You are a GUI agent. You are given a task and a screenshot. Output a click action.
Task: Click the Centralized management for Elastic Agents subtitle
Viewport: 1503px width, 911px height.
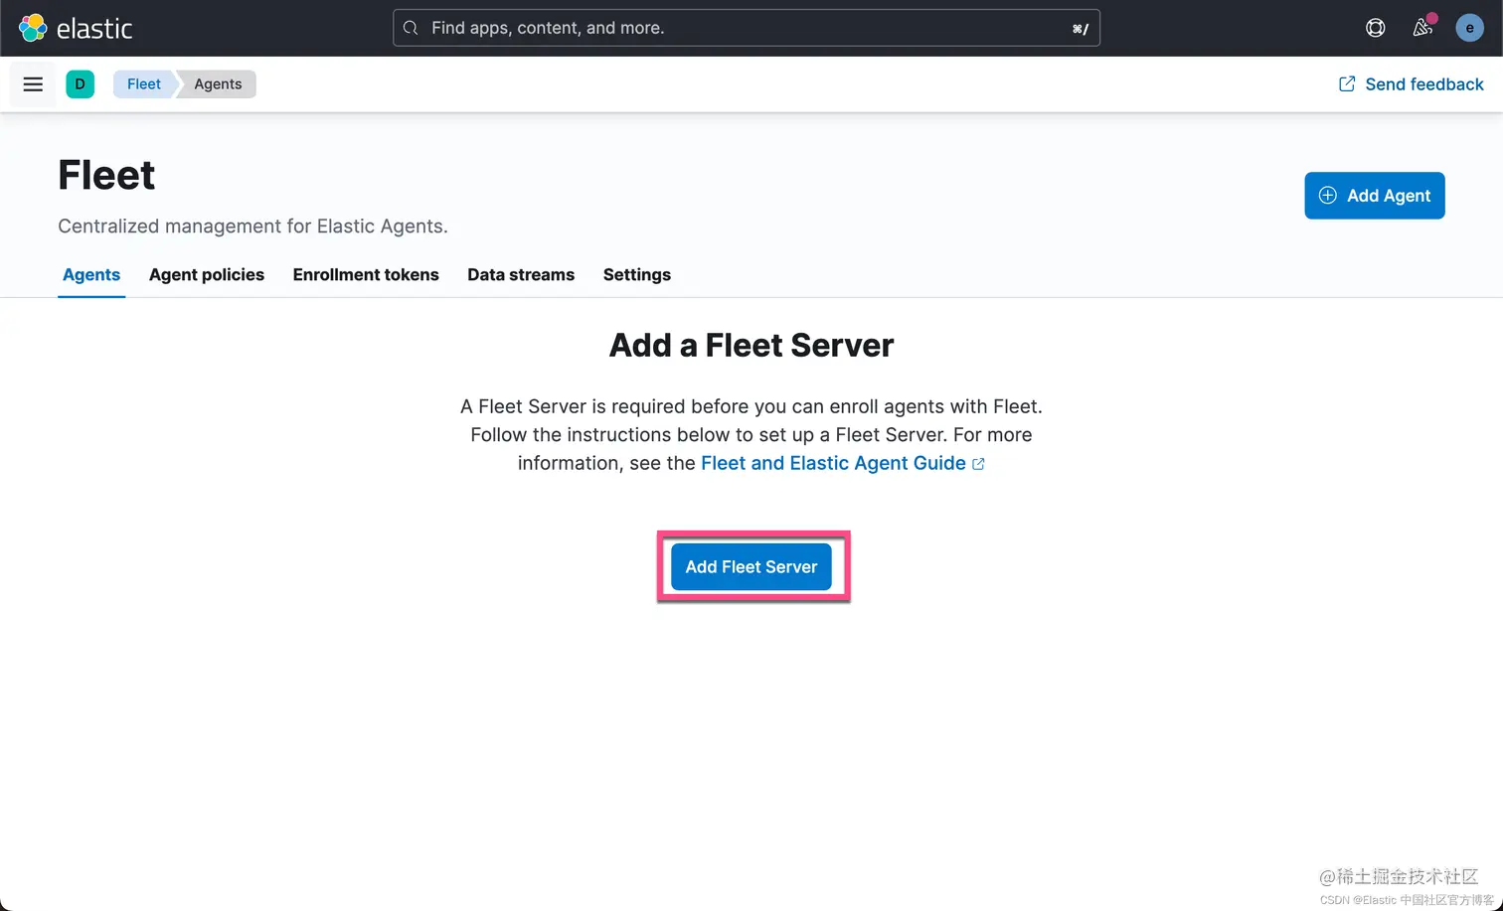[x=252, y=227]
